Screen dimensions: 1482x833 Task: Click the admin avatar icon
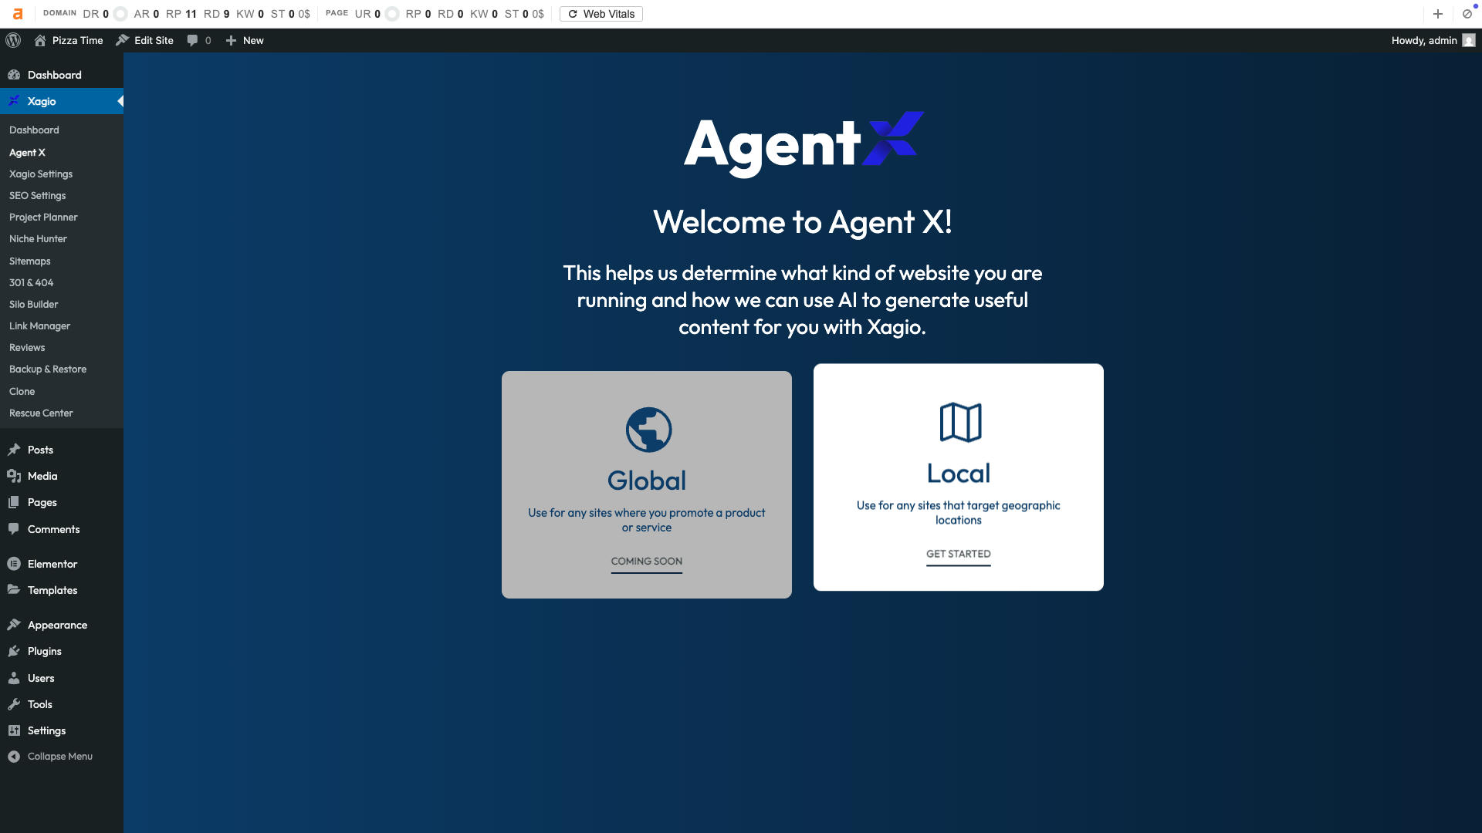[1469, 40]
